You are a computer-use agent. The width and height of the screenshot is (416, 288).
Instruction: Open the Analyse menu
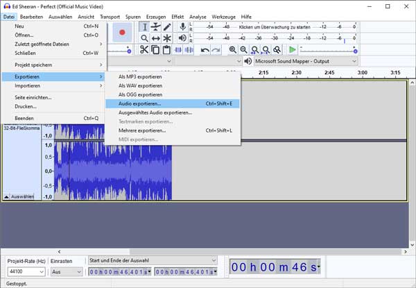click(x=198, y=17)
